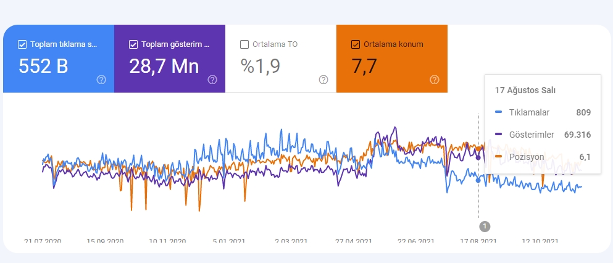Click the 17.08.2021 axis date label
613x263 pixels.
tap(478, 241)
